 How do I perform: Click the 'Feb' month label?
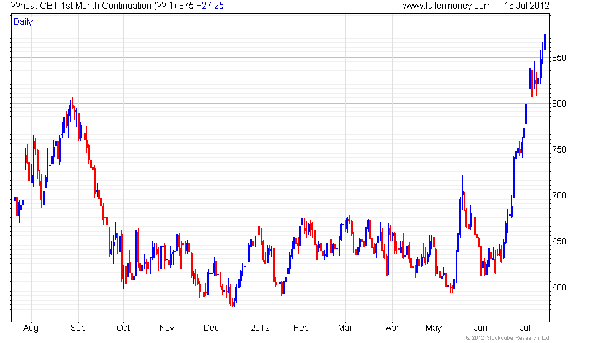pos(301,328)
